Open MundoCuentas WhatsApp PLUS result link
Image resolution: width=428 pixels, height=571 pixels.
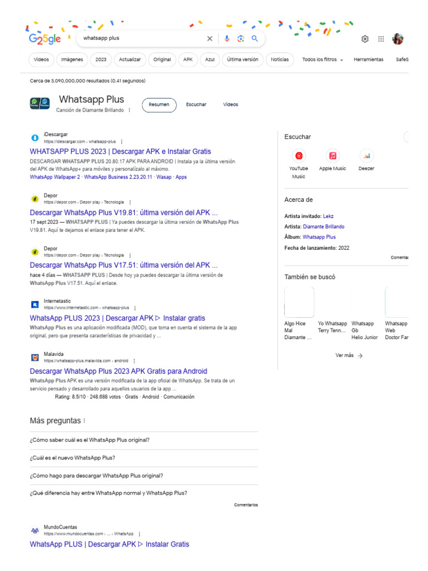(110, 544)
